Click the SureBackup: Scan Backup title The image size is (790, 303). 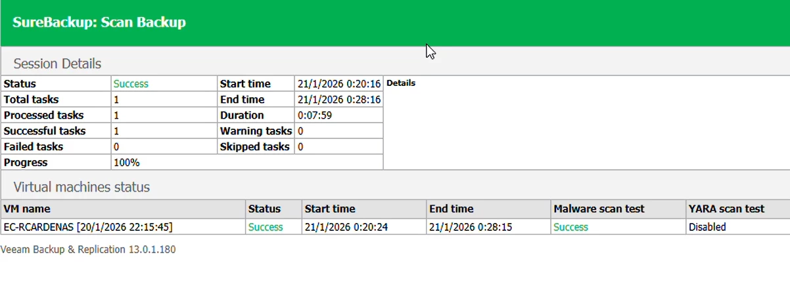(x=99, y=22)
